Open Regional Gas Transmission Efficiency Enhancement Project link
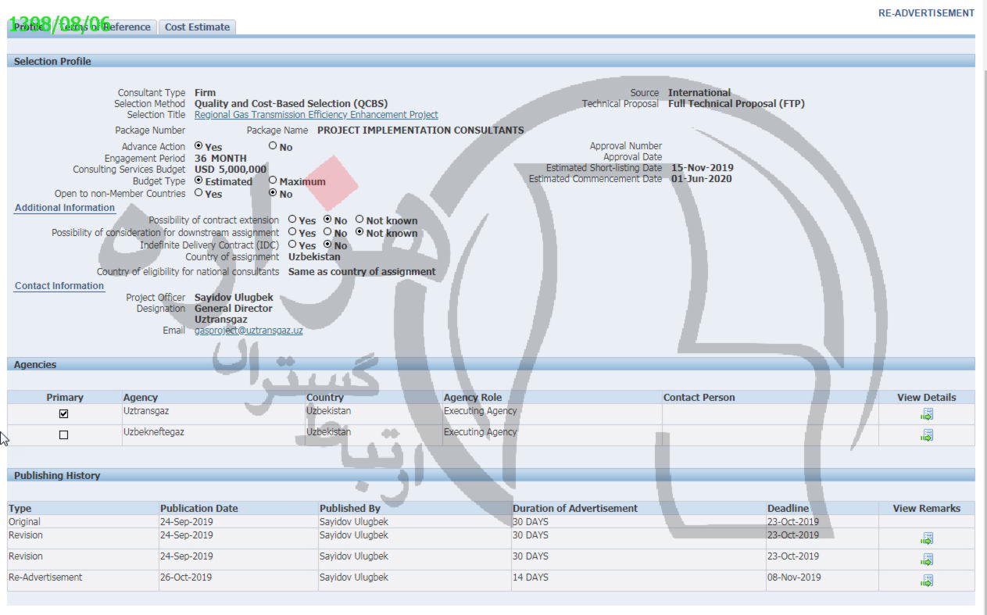 (x=316, y=115)
